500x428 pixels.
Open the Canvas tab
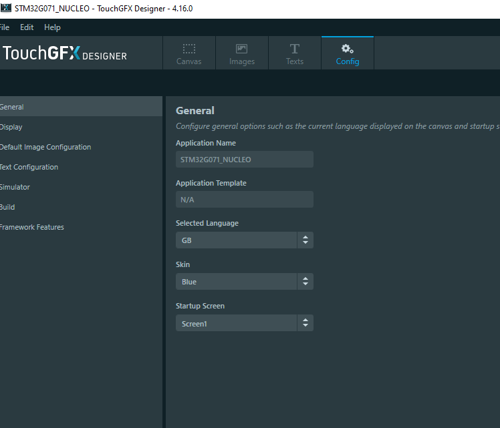click(189, 53)
